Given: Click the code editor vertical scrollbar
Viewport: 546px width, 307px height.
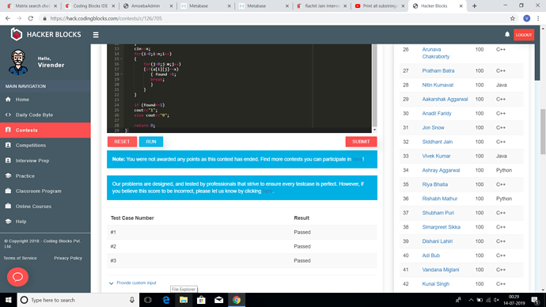Looking at the screenshot, I should pos(374,85).
